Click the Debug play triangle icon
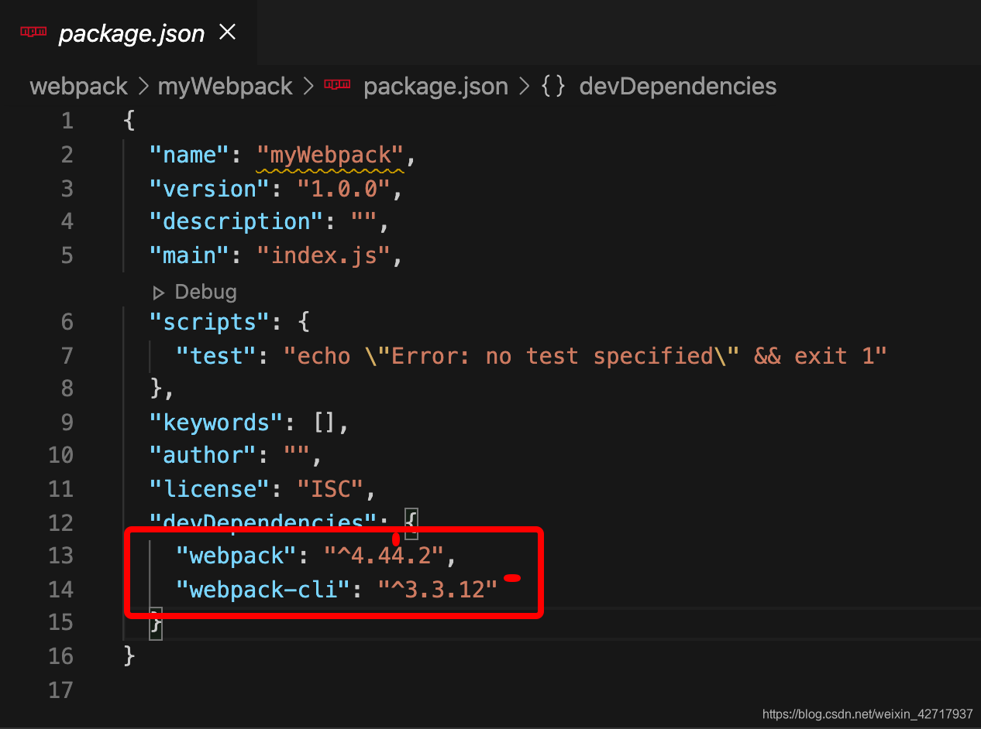This screenshot has width=981, height=729. [x=159, y=293]
